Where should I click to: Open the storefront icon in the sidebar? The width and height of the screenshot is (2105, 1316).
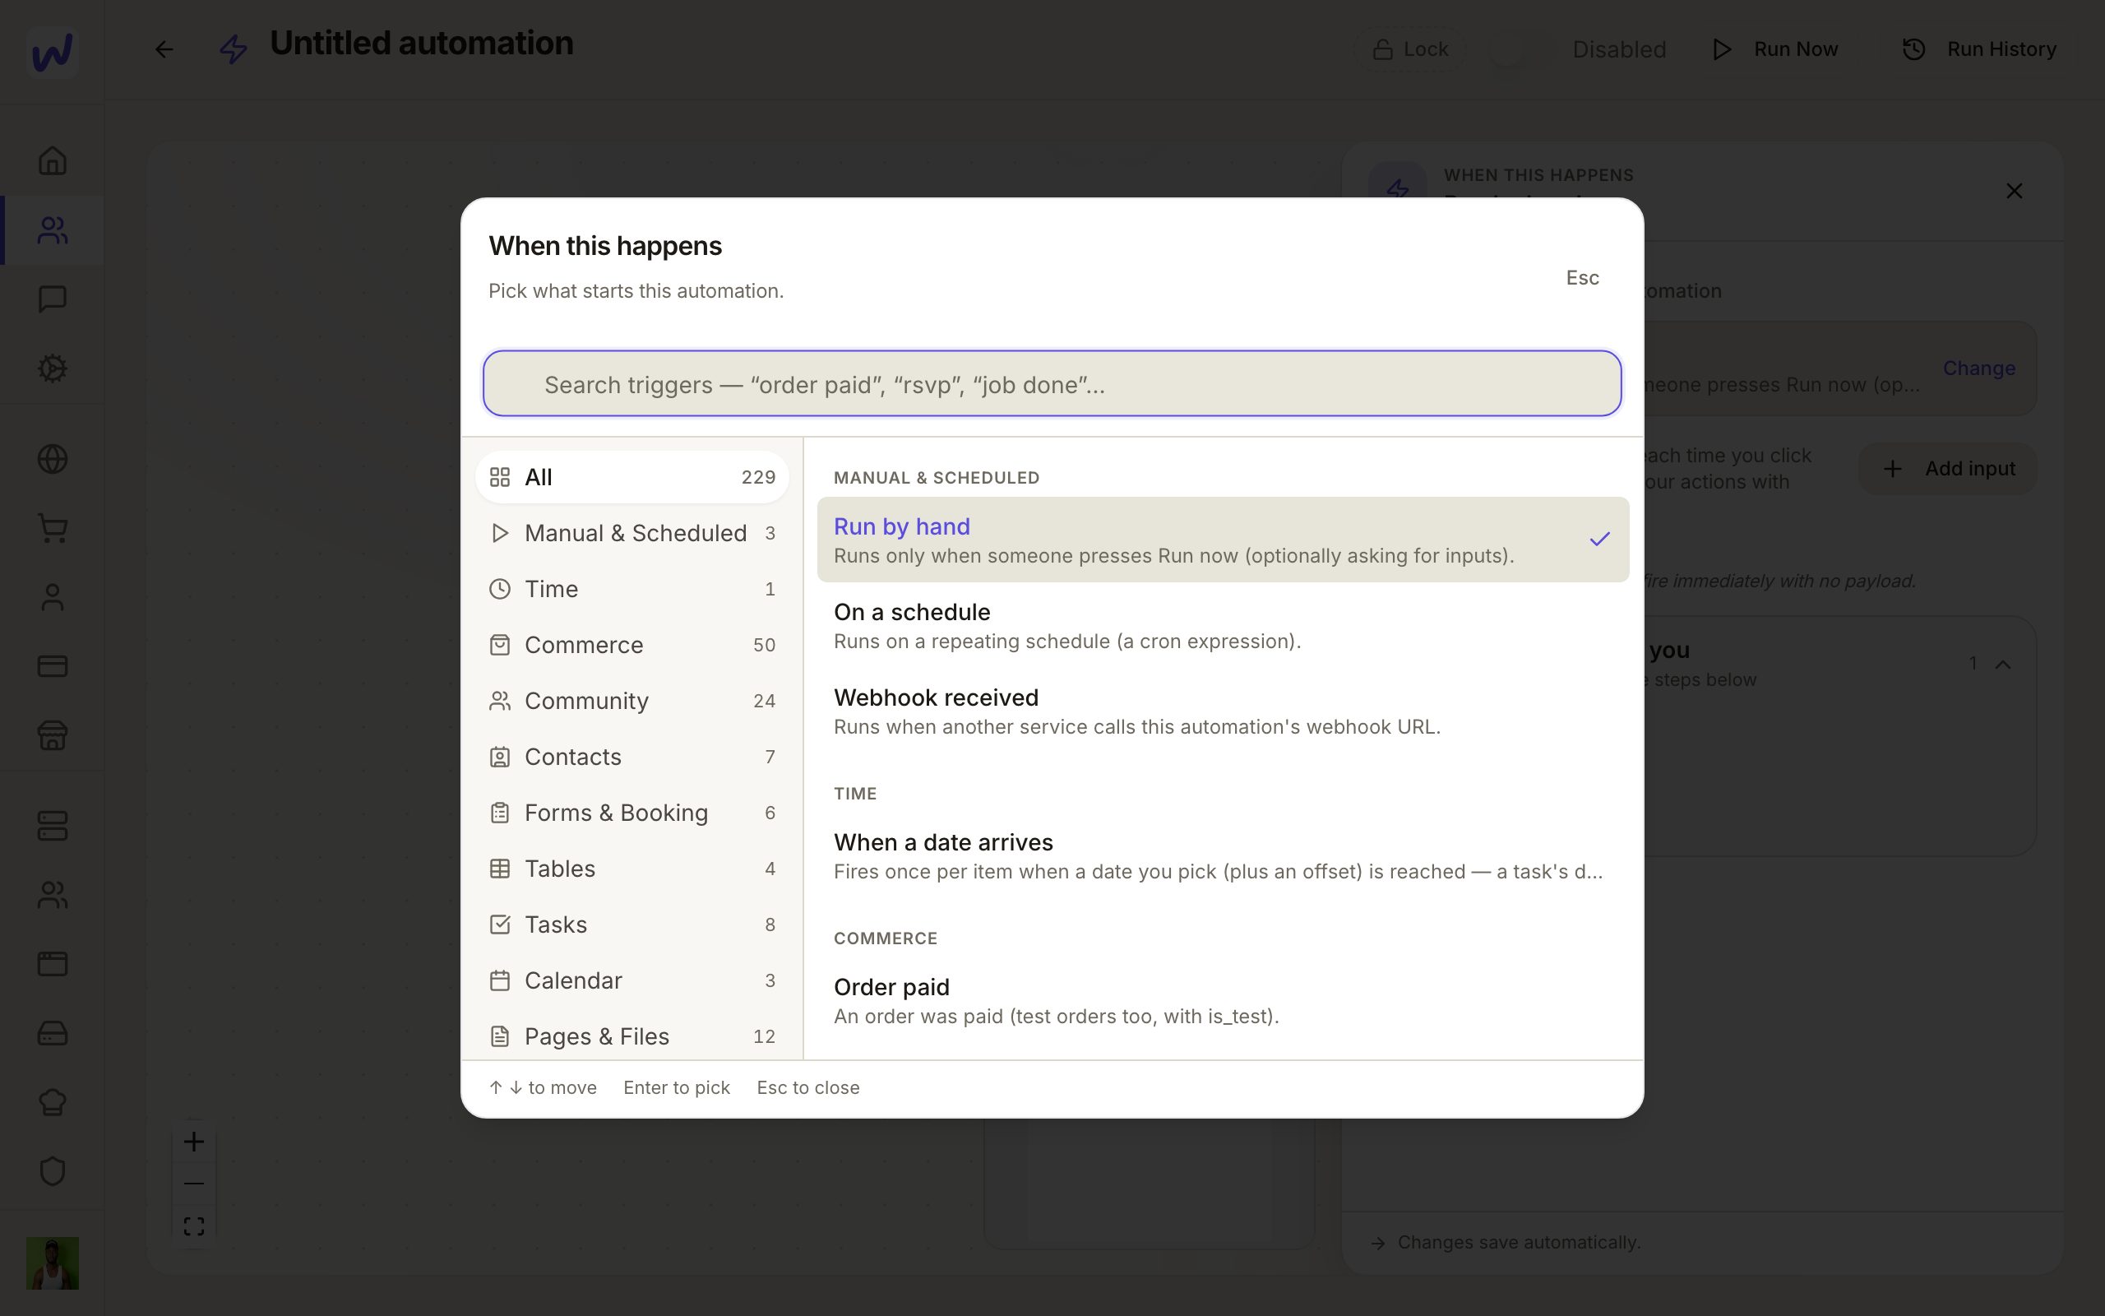click(x=52, y=735)
